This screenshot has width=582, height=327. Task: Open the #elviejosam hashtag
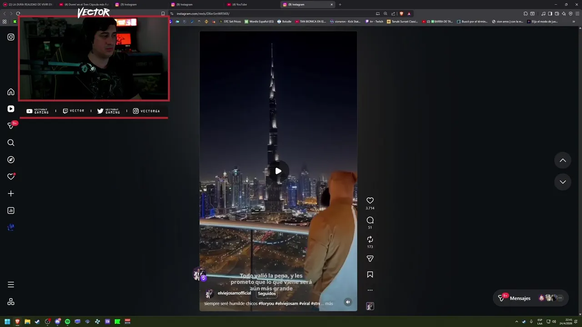click(286, 303)
